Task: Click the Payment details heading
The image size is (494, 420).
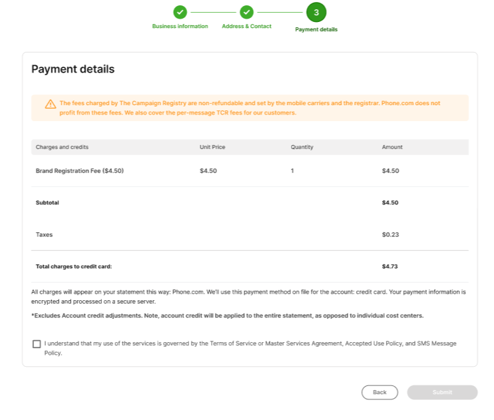Action: (73, 69)
